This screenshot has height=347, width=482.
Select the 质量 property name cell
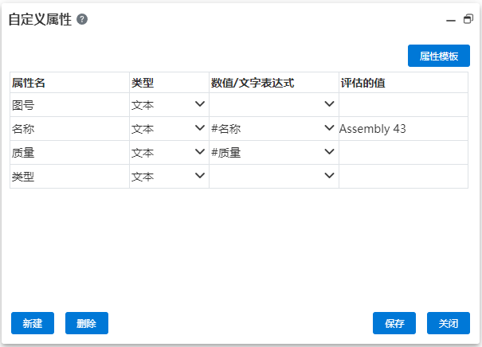70,153
